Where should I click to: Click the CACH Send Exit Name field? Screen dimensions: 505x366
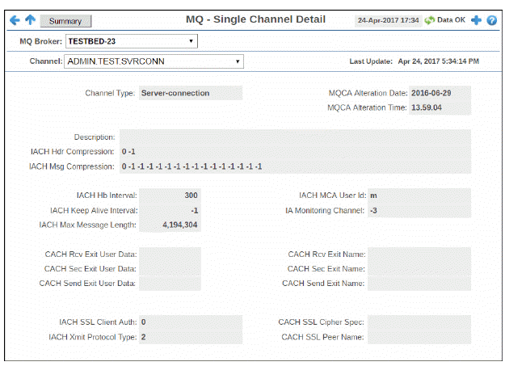point(419,284)
